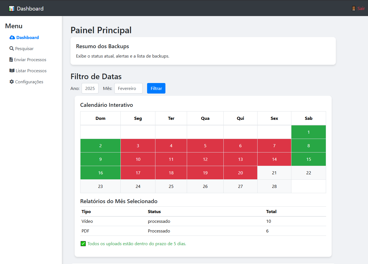Select green day 1 in calendar
Image resolution: width=368 pixels, height=264 pixels.
tap(308, 132)
